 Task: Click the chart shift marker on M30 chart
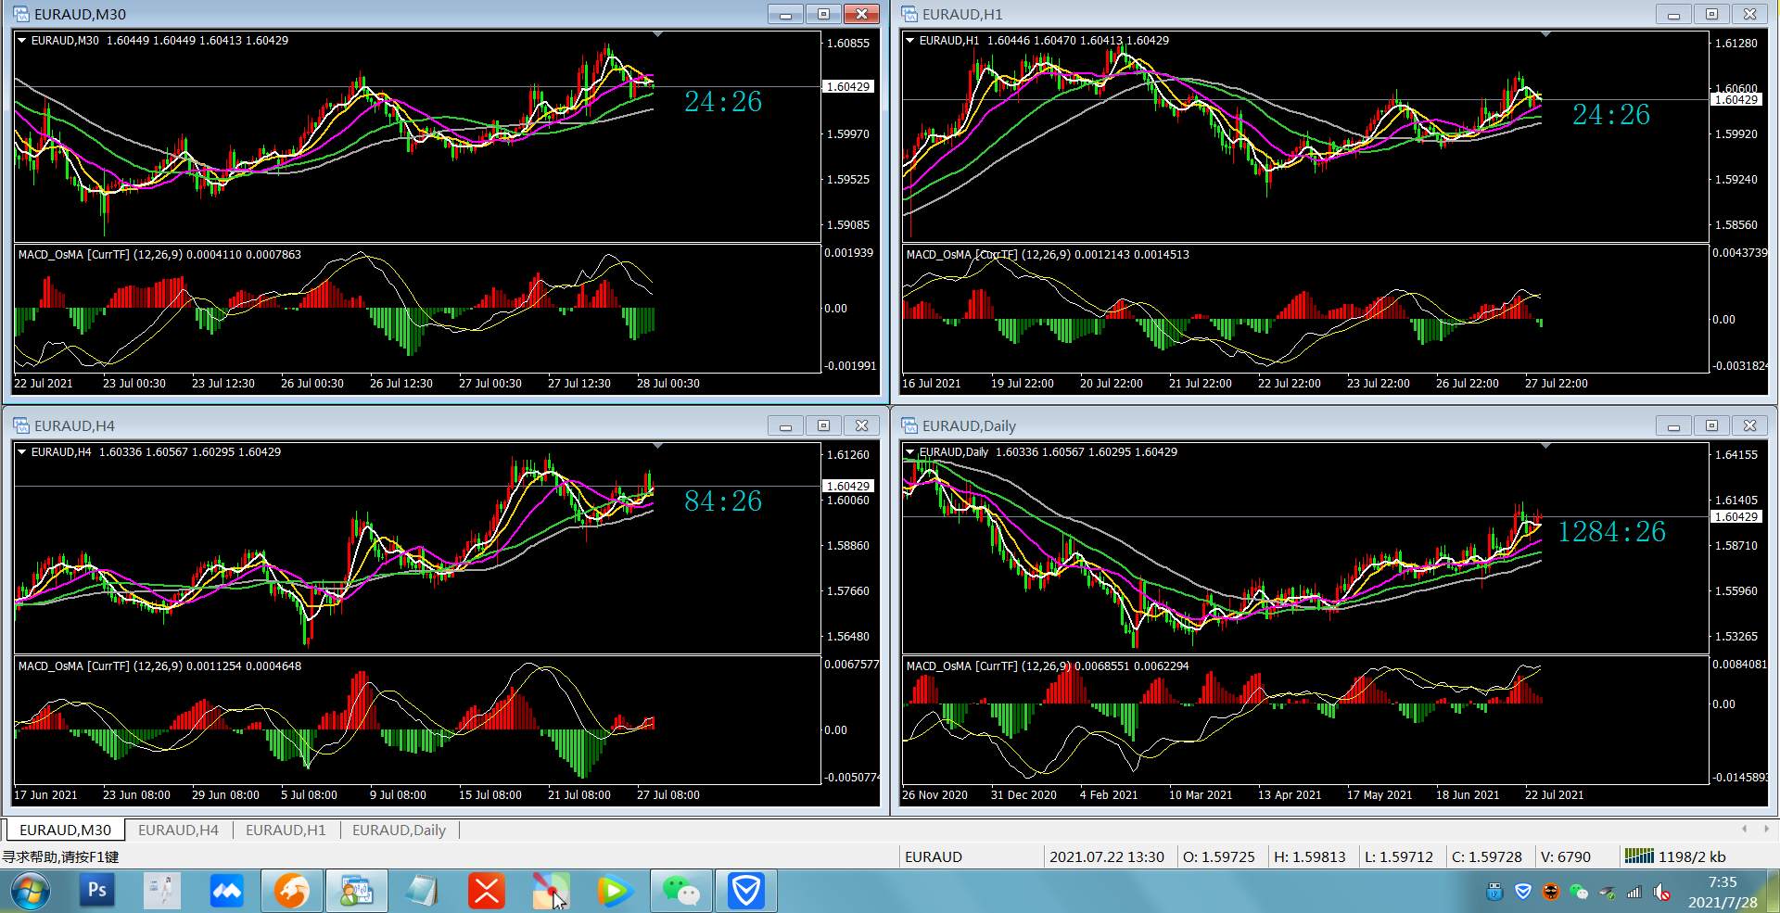[657, 34]
